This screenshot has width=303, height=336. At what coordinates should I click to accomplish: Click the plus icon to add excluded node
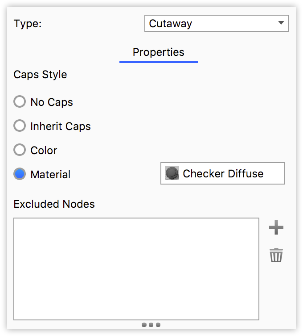coord(276,228)
